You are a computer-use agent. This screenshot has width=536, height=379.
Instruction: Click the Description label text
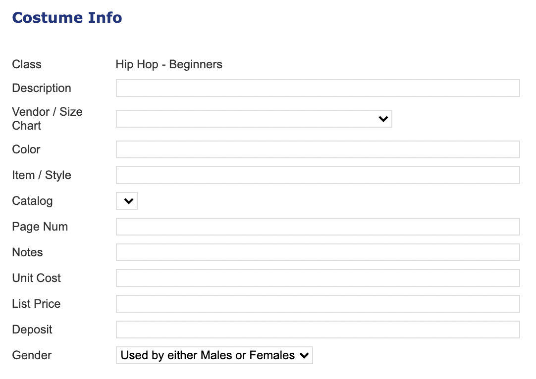(42, 88)
